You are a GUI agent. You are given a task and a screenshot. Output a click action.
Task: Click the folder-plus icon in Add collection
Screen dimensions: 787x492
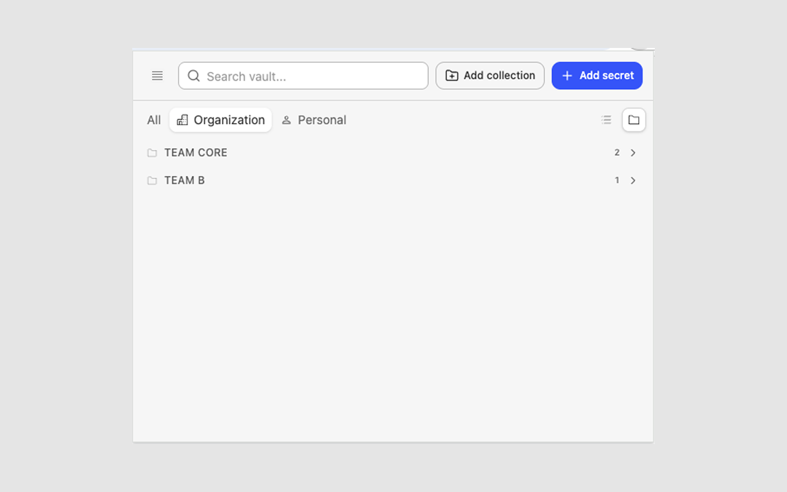(x=452, y=76)
